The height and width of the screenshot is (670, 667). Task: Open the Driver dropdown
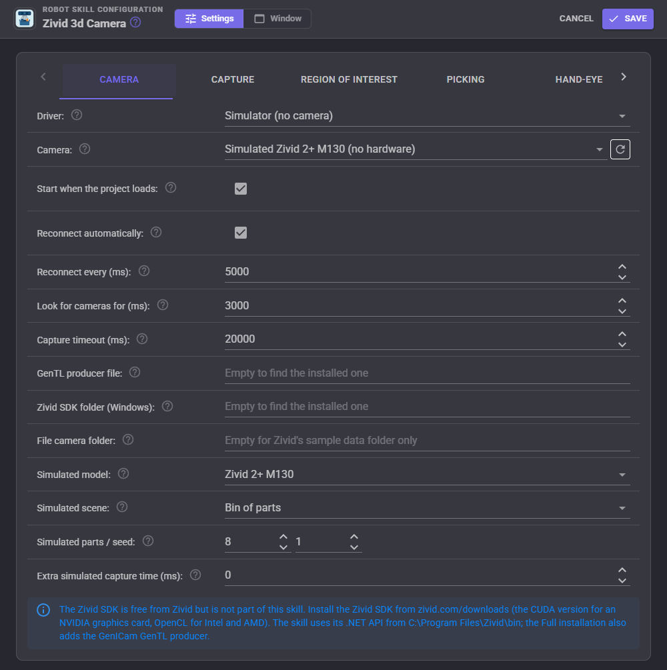point(427,116)
